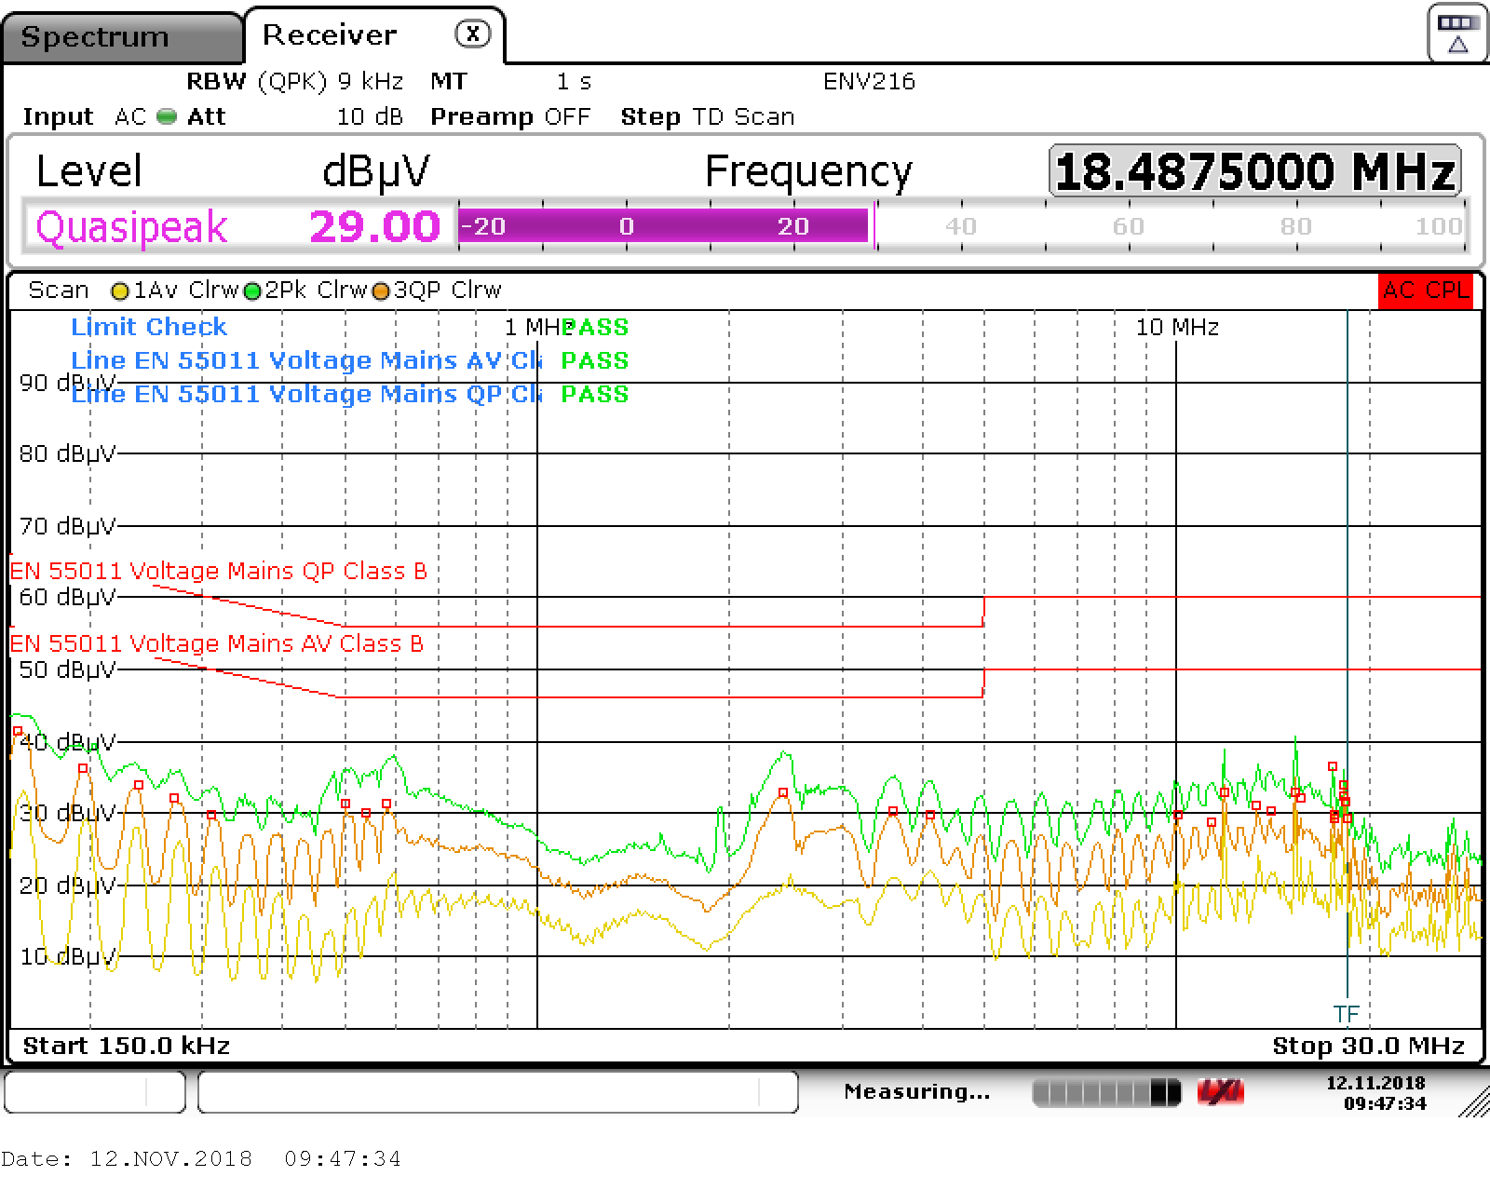Click the Limit Check label
Viewport: 1490px width, 1203px height.
[149, 327]
